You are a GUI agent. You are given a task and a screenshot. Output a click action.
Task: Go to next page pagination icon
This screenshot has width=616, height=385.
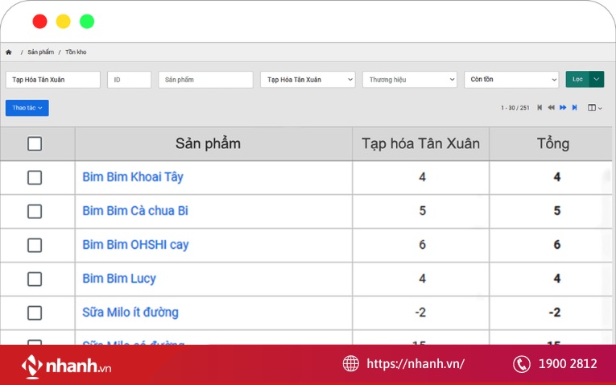(563, 108)
